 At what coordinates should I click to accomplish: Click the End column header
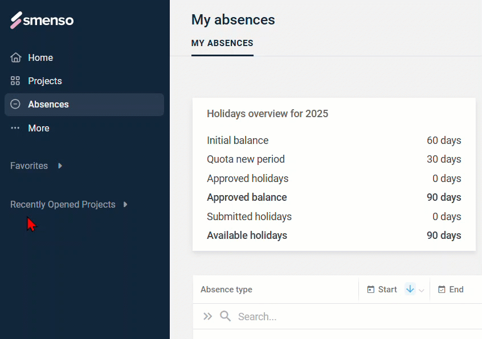(x=456, y=290)
